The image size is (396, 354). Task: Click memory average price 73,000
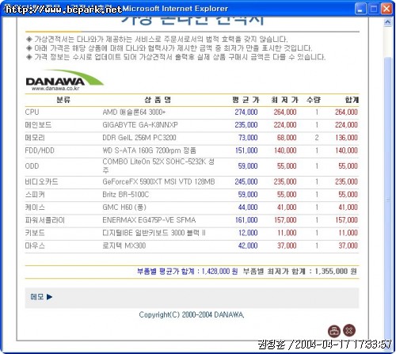pos(248,138)
